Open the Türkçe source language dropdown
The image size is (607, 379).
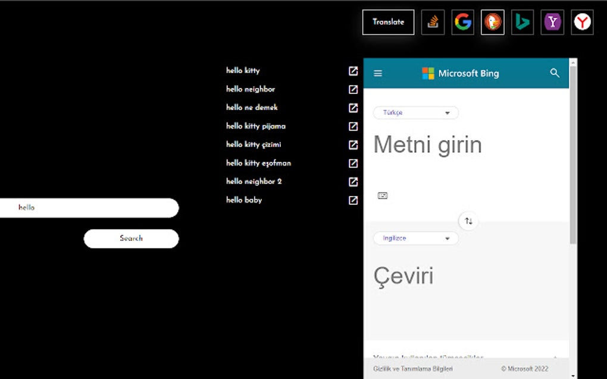(x=416, y=113)
